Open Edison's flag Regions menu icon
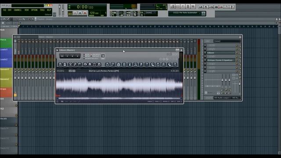281x158 pixels. click(79, 65)
